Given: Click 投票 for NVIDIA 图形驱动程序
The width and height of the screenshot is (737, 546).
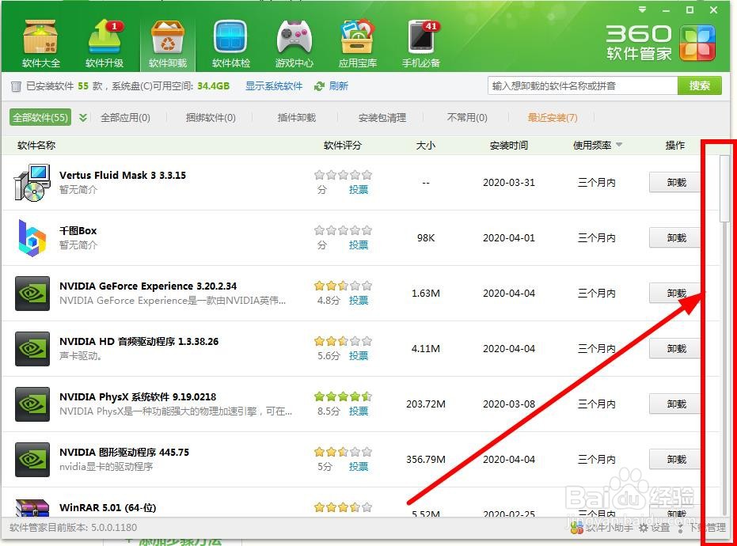Looking at the screenshot, I should [x=359, y=467].
